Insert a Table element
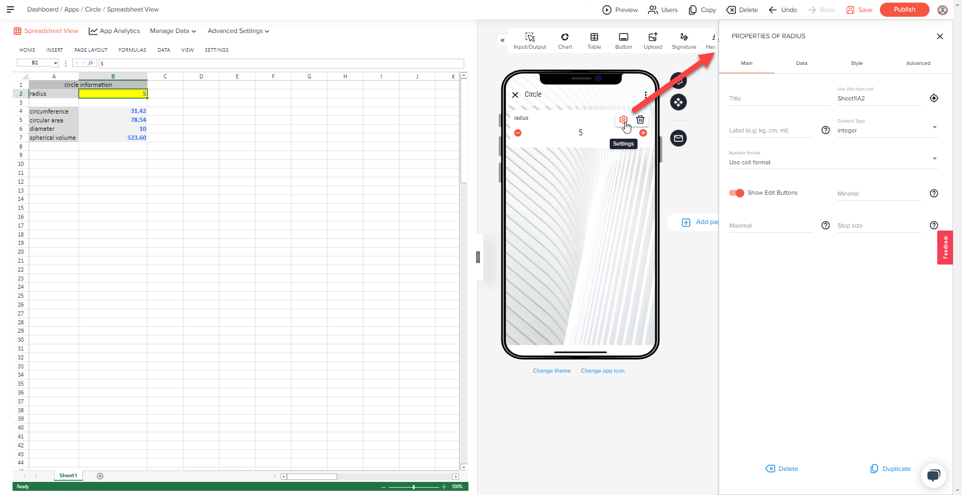Image resolution: width=962 pixels, height=495 pixels. pyautogui.click(x=594, y=40)
